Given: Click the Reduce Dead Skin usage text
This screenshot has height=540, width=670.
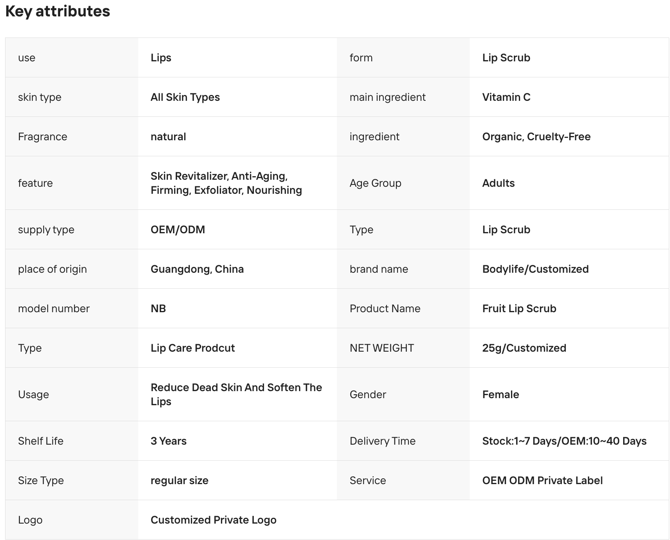Looking at the screenshot, I should pyautogui.click(x=236, y=395).
